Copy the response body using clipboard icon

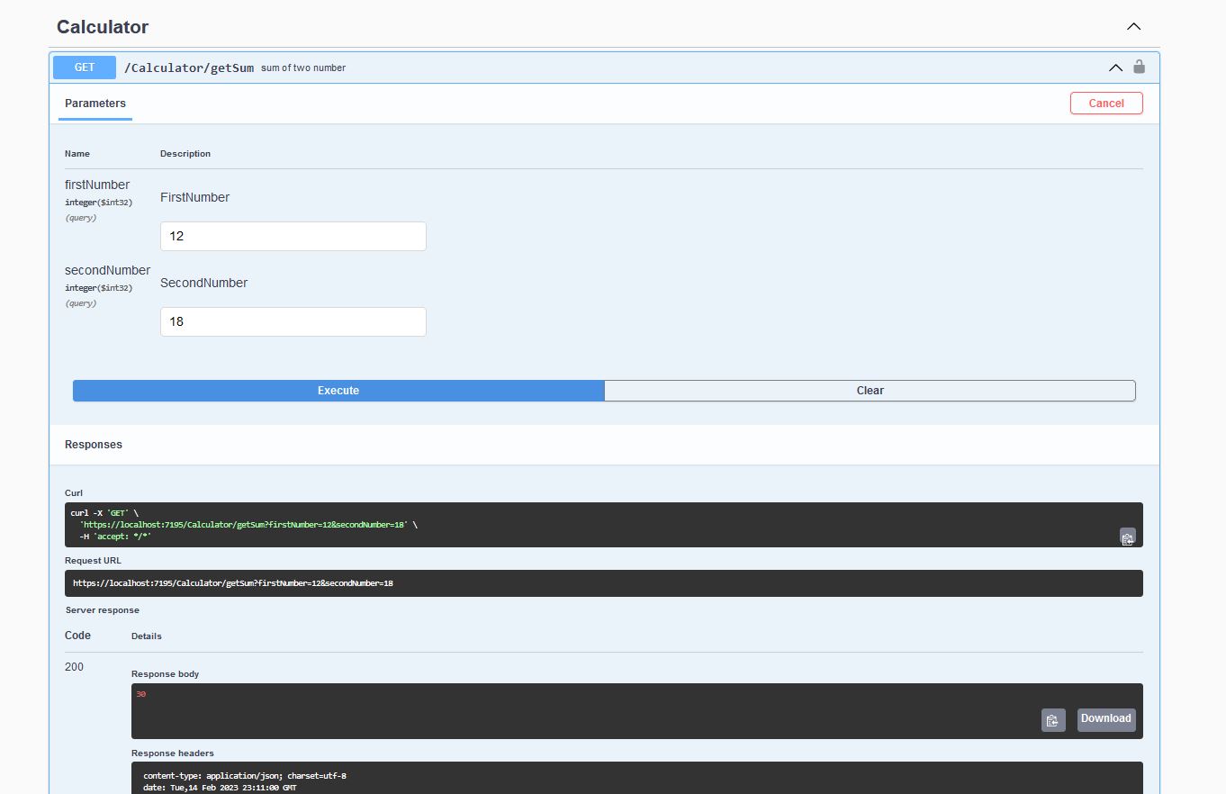pyautogui.click(x=1052, y=719)
